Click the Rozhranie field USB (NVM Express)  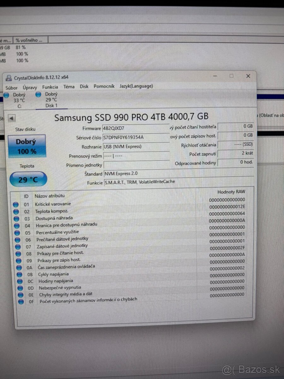tap(136, 147)
